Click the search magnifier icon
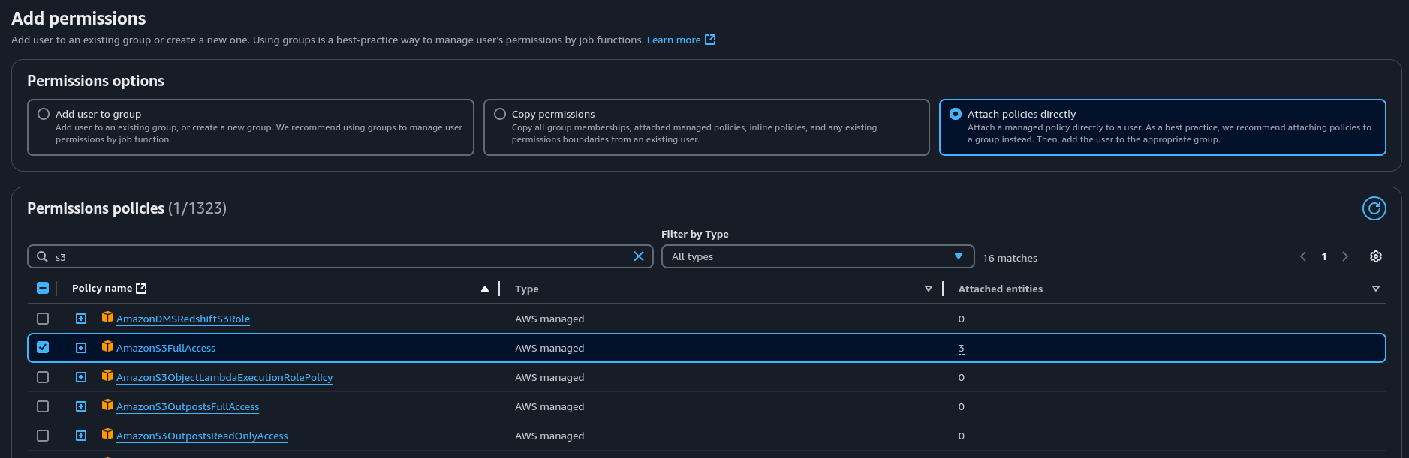Viewport: 1409px width, 458px height. pos(42,256)
